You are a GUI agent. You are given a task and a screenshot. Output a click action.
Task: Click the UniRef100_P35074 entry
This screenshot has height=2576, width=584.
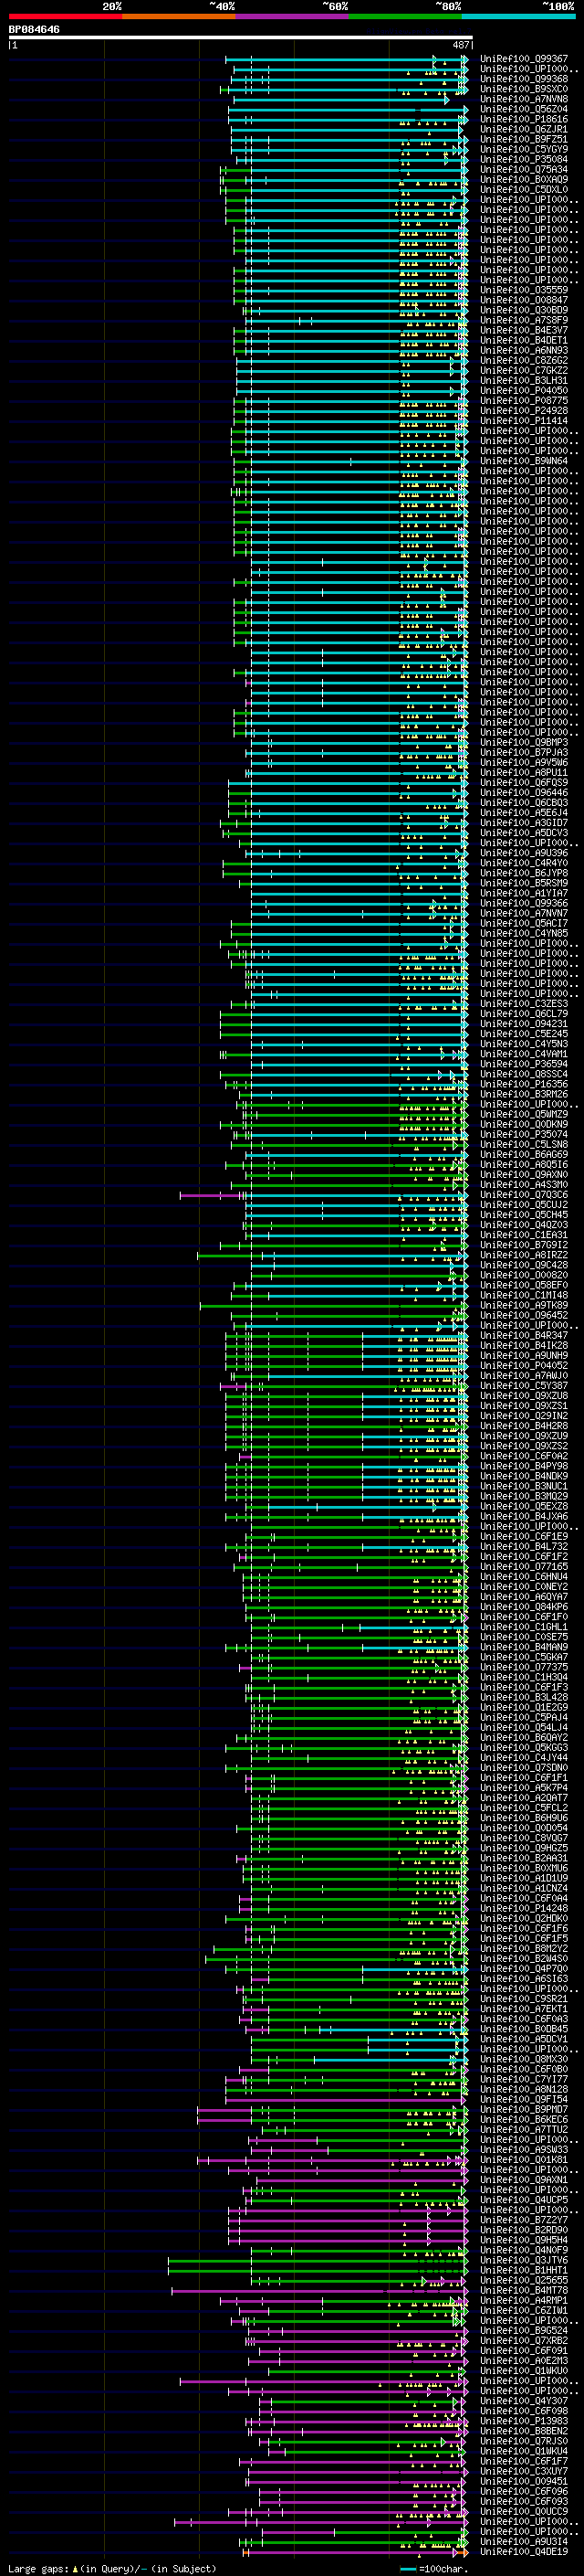524,1134
